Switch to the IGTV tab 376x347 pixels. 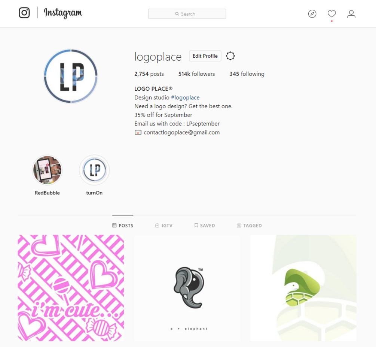164,226
